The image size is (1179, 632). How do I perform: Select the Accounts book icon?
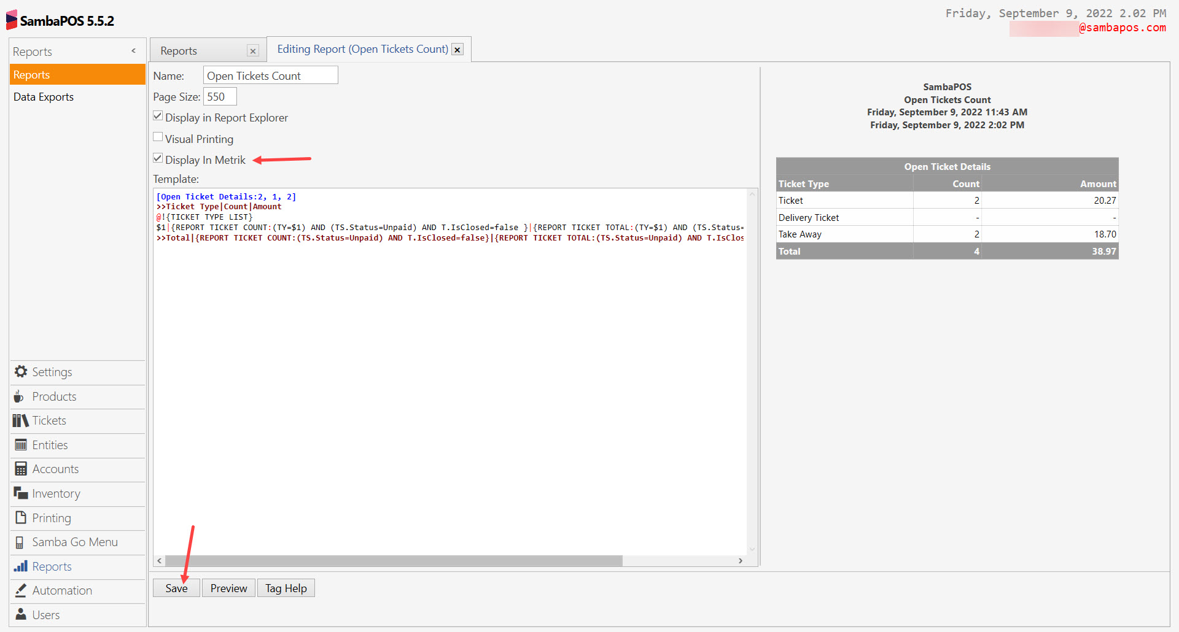20,469
